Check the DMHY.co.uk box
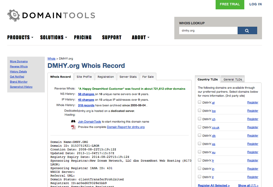The width and height of the screenshot is (273, 187). coord(200,127)
